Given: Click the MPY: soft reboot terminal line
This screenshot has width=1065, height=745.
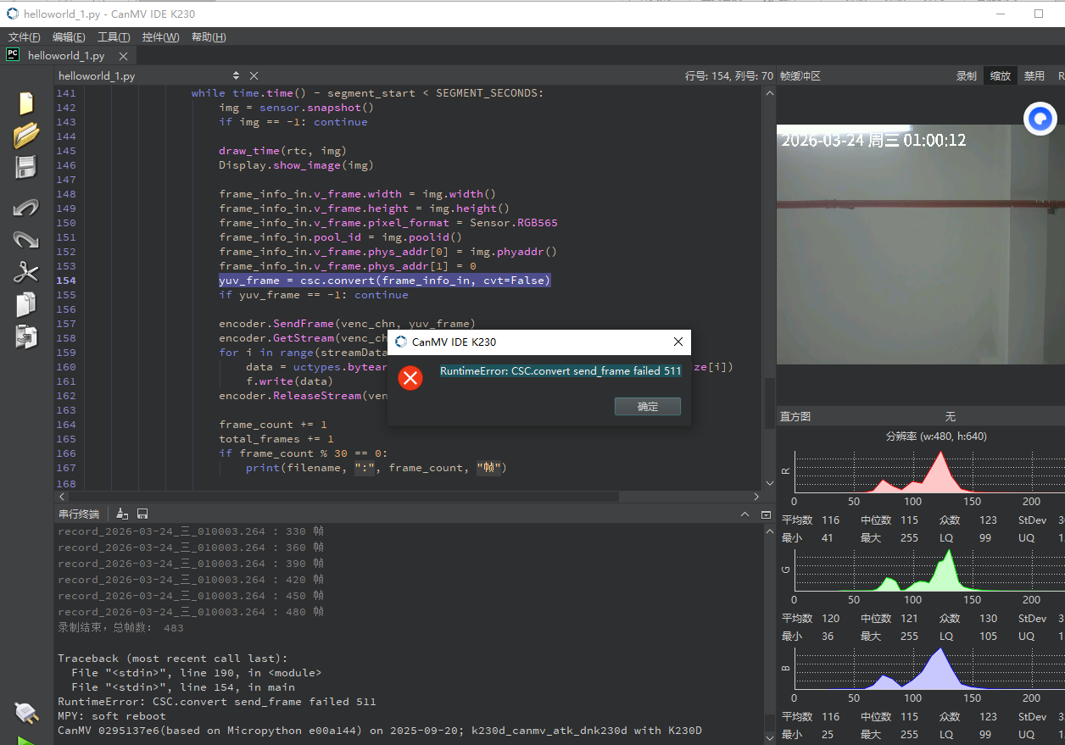Looking at the screenshot, I should pos(112,716).
